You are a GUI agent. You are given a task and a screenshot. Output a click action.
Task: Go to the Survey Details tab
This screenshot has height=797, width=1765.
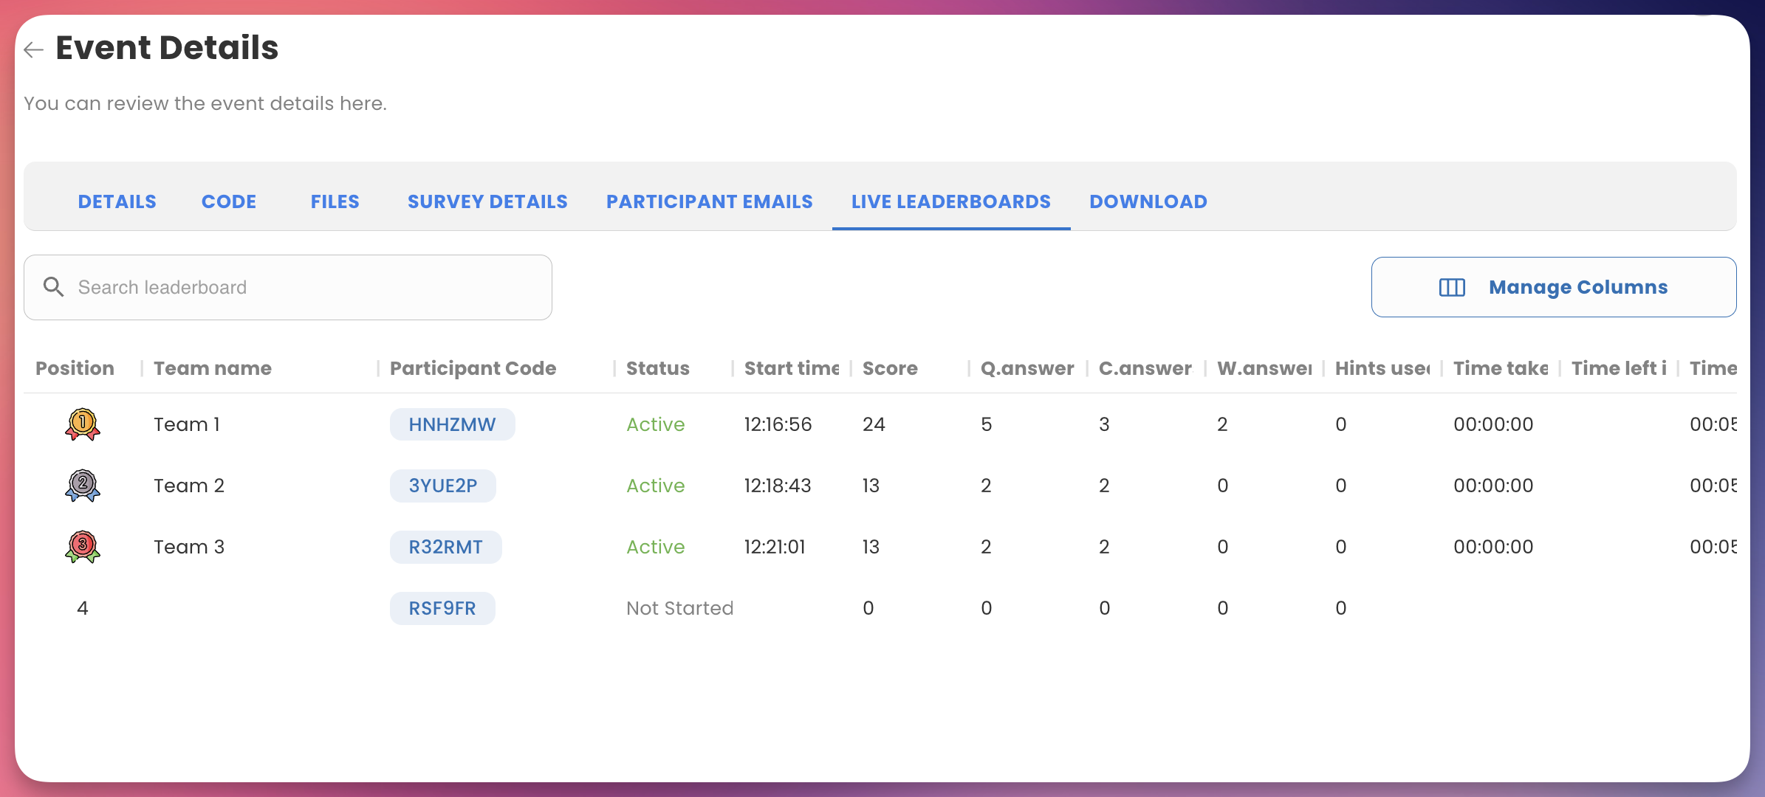(487, 201)
